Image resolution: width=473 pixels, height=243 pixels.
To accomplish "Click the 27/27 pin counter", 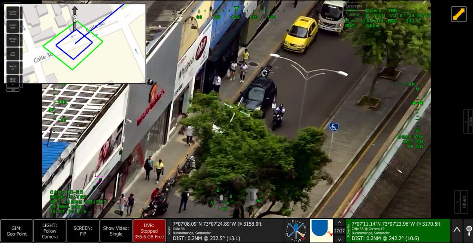I will 339,231.
